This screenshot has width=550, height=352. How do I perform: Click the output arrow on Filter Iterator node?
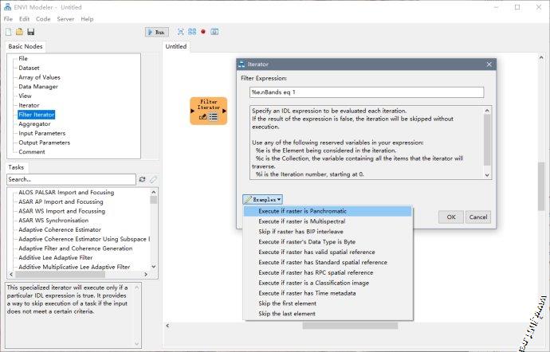(x=225, y=111)
